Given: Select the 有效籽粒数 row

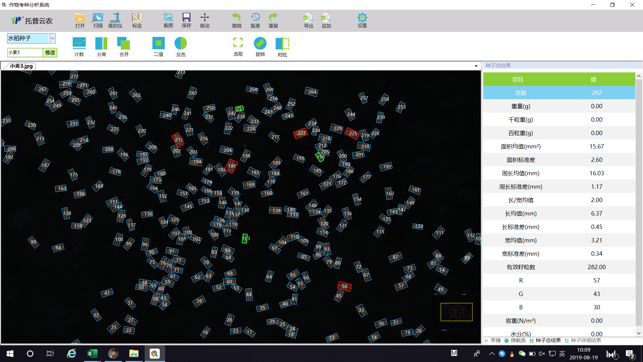Looking at the screenshot, I should tap(559, 267).
